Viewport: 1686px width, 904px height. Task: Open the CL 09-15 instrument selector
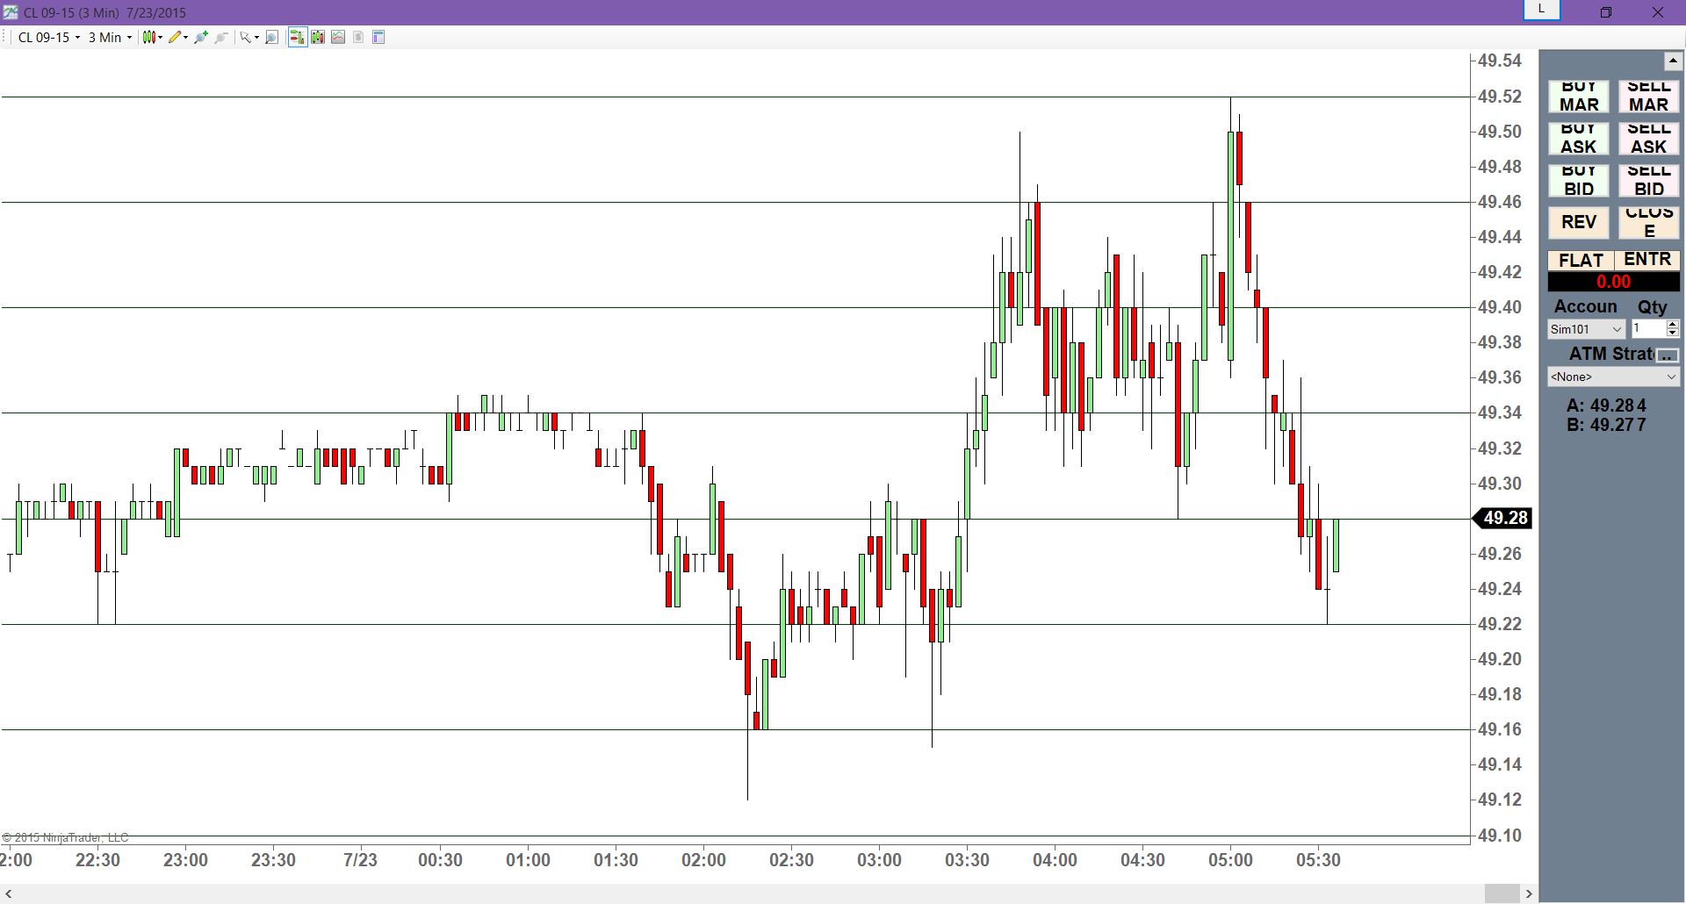pyautogui.click(x=49, y=37)
